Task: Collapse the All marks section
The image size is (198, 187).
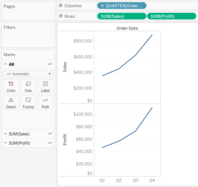Action: 5,64
